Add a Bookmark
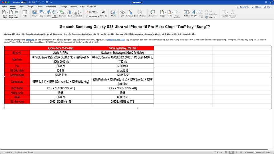The height and width of the screenshot is (154, 274). 129,13
